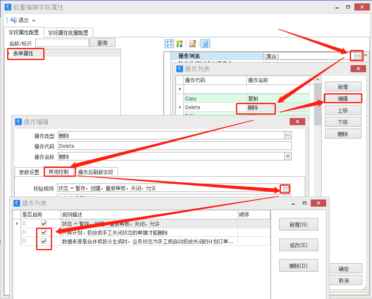Toggle the help description icon in property toolbar
This screenshot has width=372, height=299.
[205, 44]
